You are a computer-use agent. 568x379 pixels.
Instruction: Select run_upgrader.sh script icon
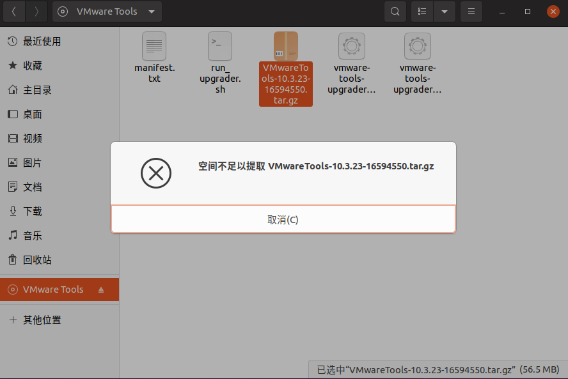point(220,46)
